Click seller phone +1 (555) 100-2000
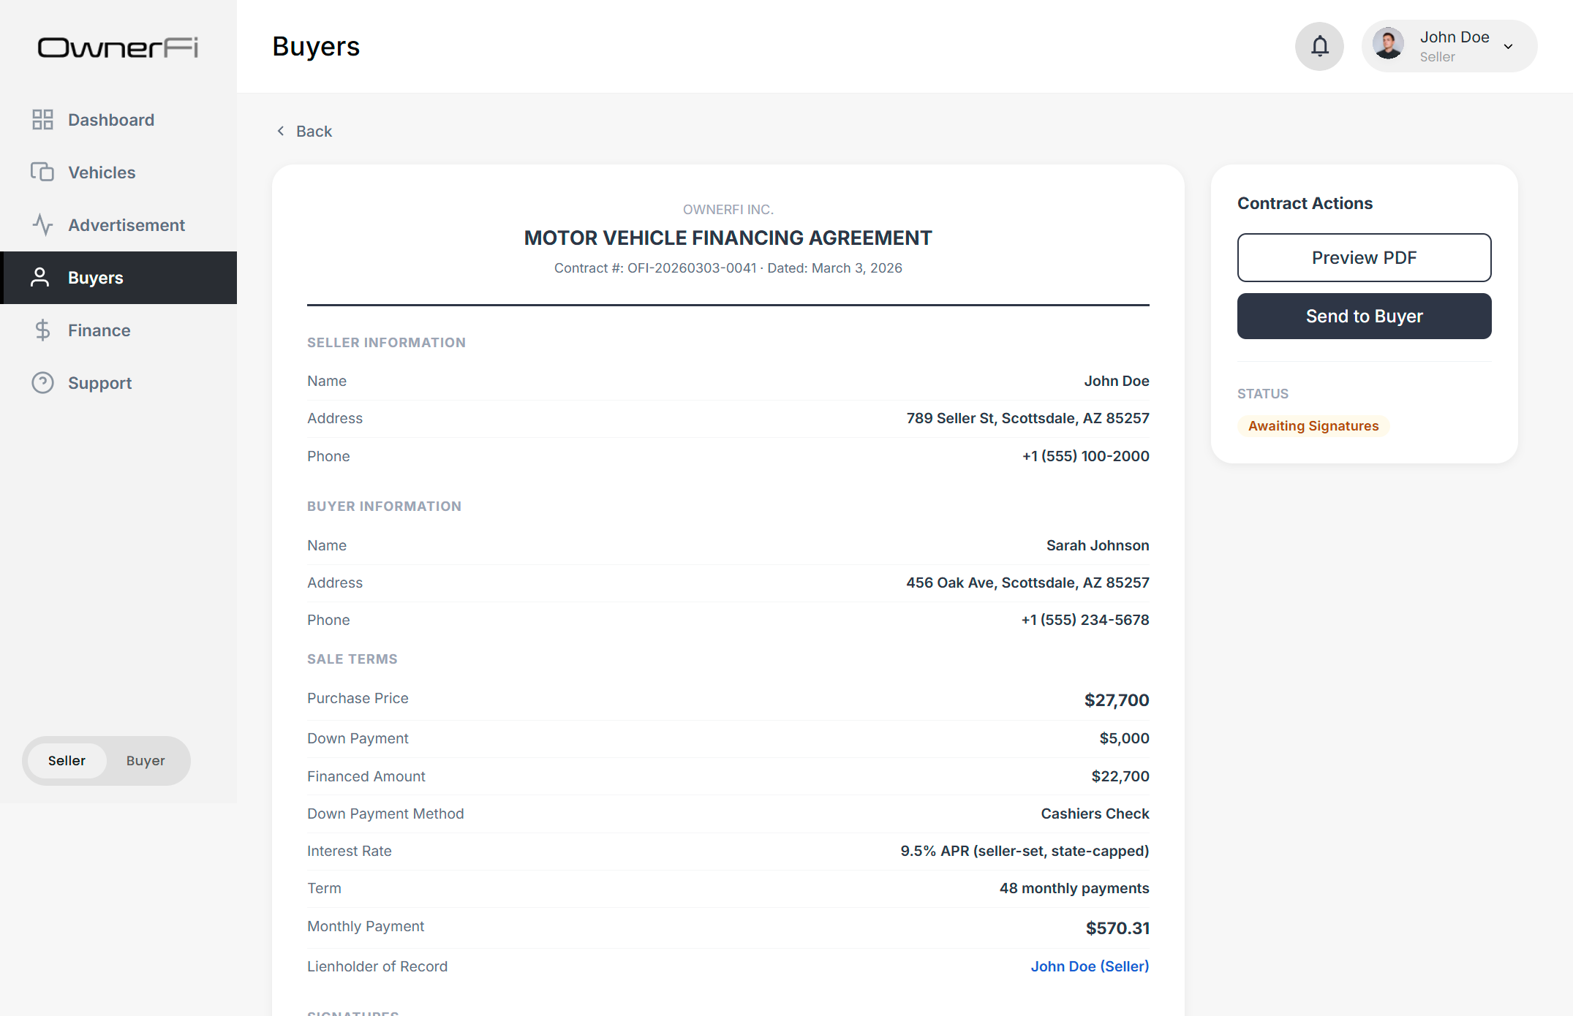The height and width of the screenshot is (1016, 1573). [x=1085, y=456]
